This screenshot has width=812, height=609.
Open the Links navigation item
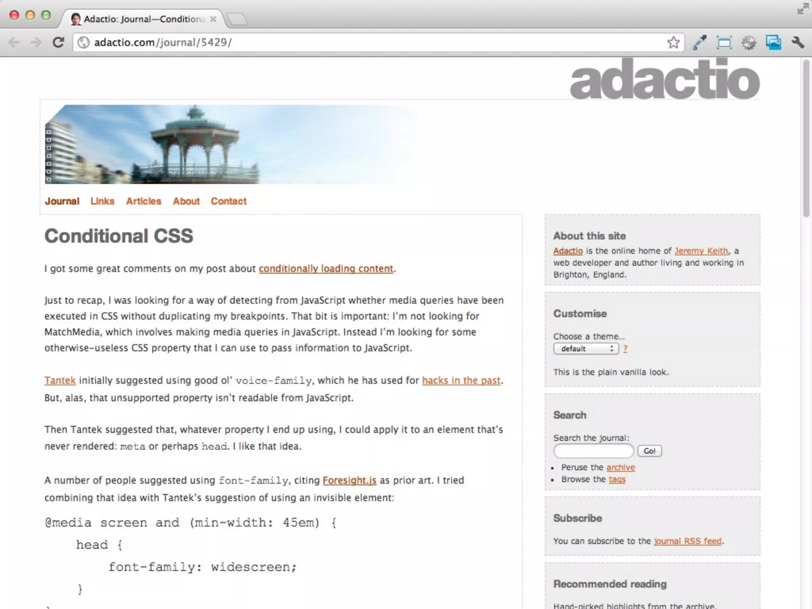coord(102,201)
